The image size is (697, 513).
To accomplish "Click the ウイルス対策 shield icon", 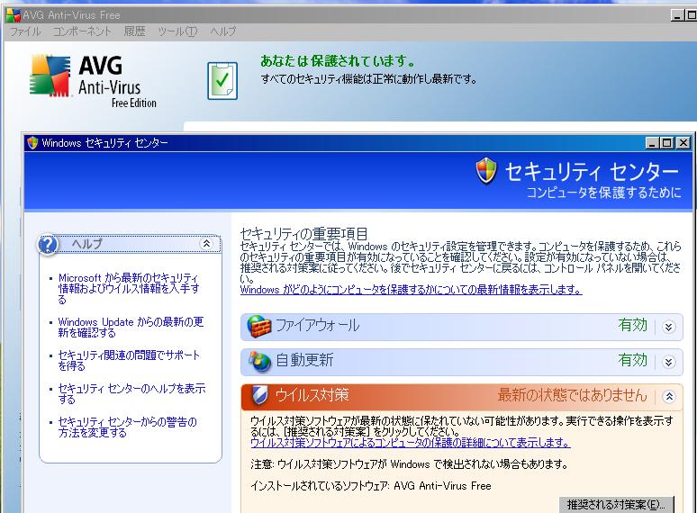I will (259, 395).
